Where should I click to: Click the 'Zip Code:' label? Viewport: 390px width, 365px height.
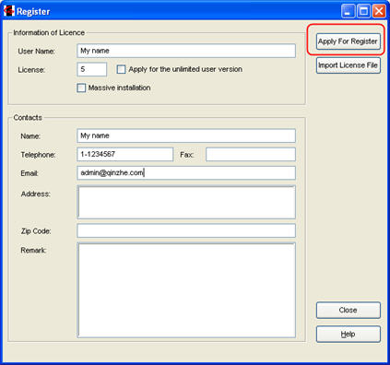pyautogui.click(x=36, y=231)
